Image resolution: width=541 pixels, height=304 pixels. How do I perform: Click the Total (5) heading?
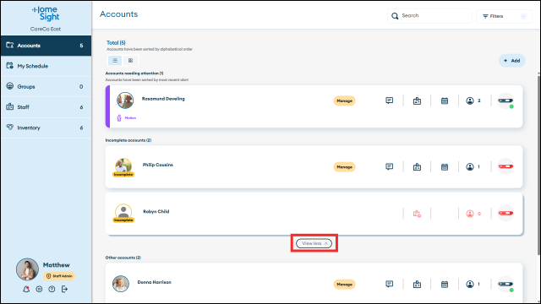(116, 43)
